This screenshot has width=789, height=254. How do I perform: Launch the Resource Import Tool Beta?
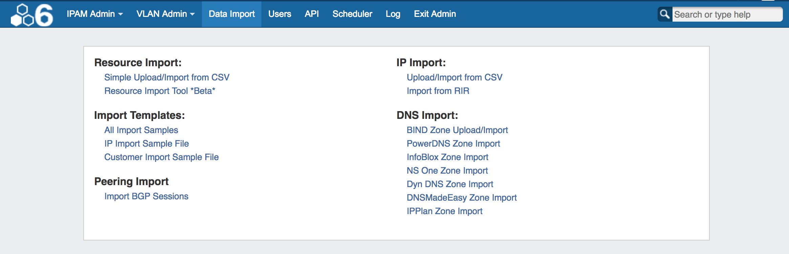point(159,91)
